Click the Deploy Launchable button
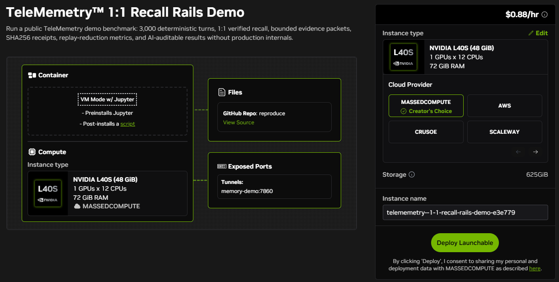 point(465,243)
